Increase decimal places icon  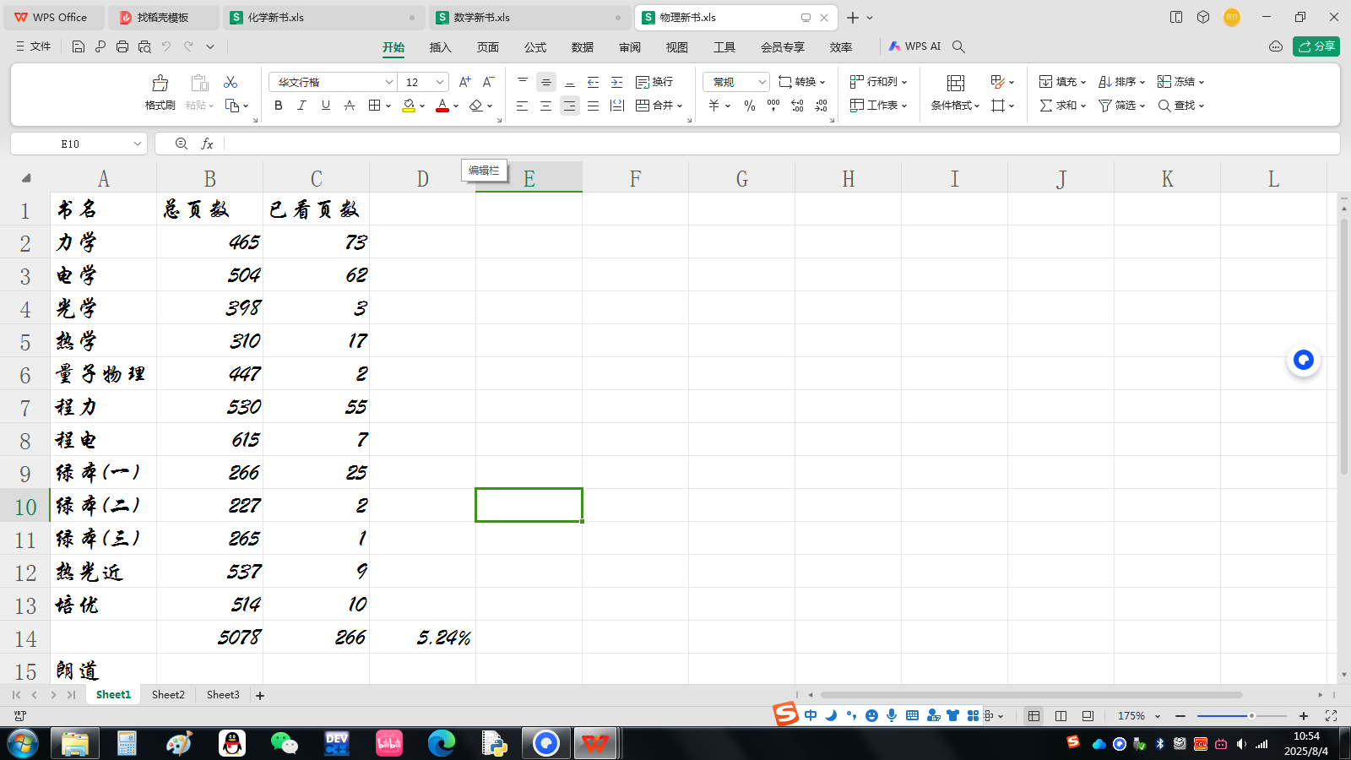click(798, 106)
